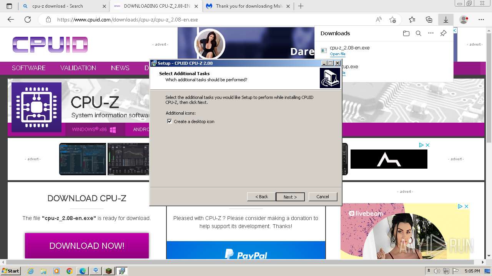Image resolution: width=492 pixels, height=276 pixels.
Task: Select CPU-Z setup taskbar button
Action: 122,271
